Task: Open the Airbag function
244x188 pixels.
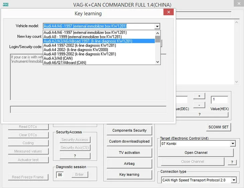Action: click(x=129, y=164)
